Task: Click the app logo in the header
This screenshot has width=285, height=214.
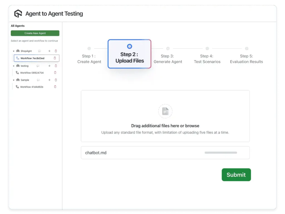Action: (18, 14)
